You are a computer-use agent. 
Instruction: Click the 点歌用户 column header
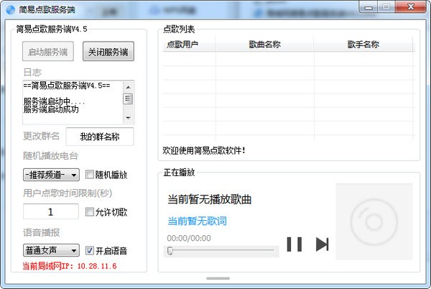pos(188,45)
